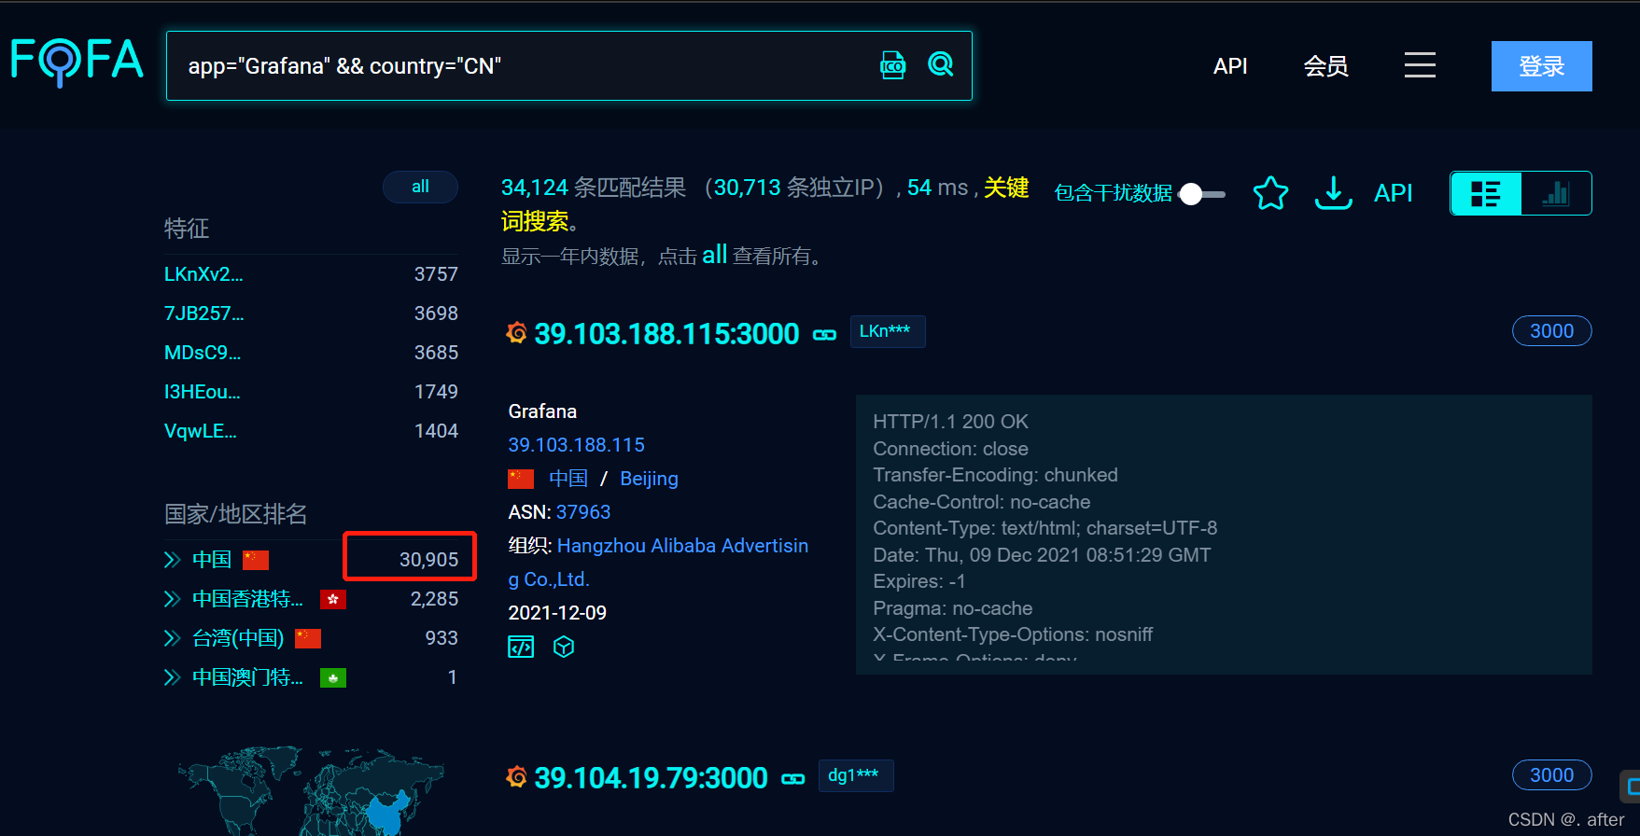
Task: Click port 3000 badge on second result
Action: (1551, 775)
